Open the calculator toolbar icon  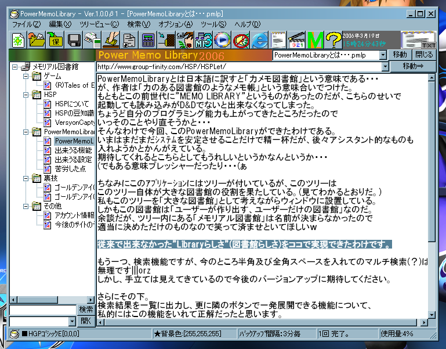(x=148, y=40)
